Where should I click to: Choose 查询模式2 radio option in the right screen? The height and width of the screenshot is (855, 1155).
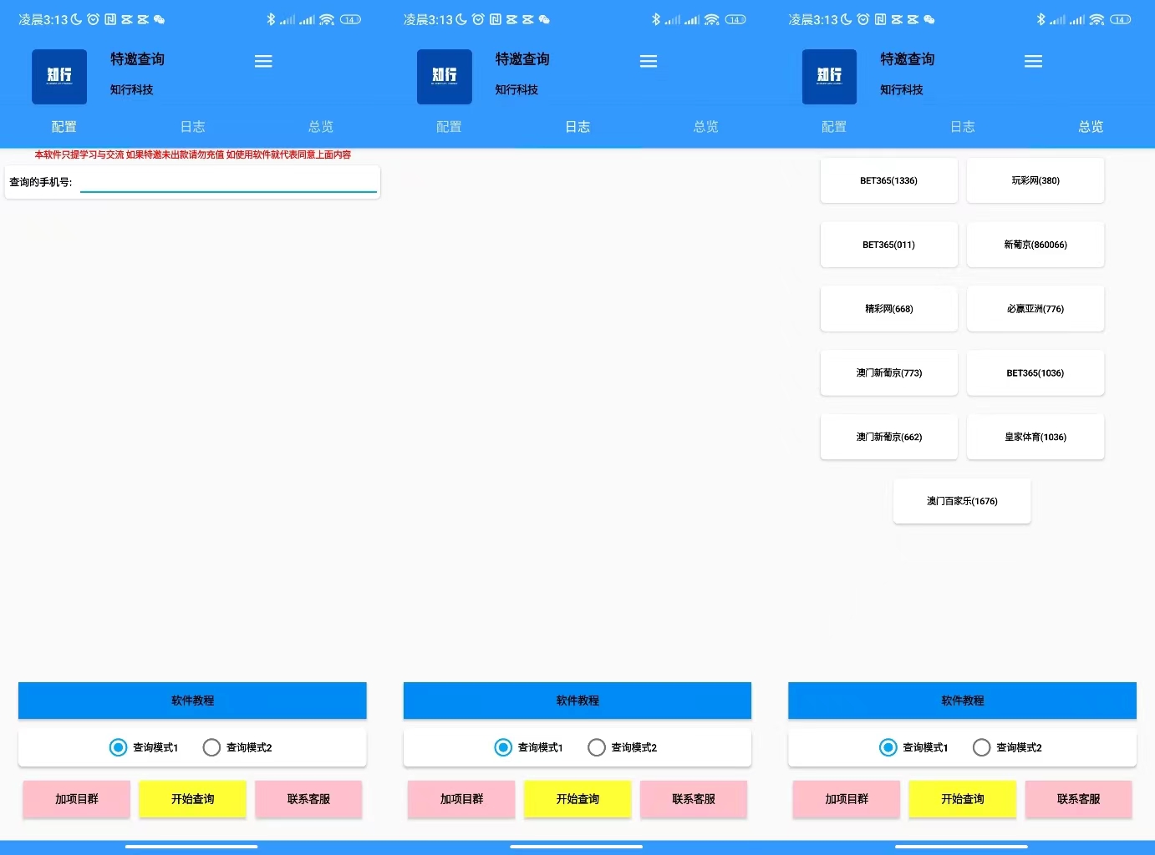[982, 747]
